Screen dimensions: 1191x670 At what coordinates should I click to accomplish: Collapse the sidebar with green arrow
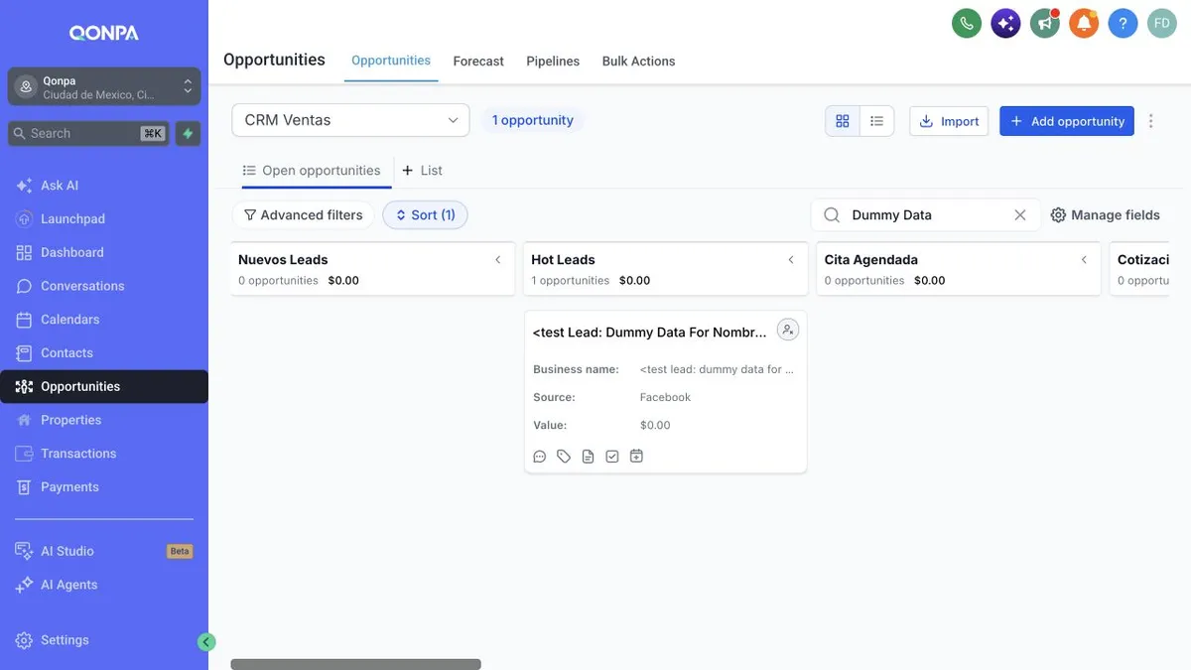[206, 642]
